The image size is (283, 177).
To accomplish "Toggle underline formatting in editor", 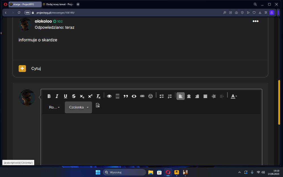I will 66,96.
